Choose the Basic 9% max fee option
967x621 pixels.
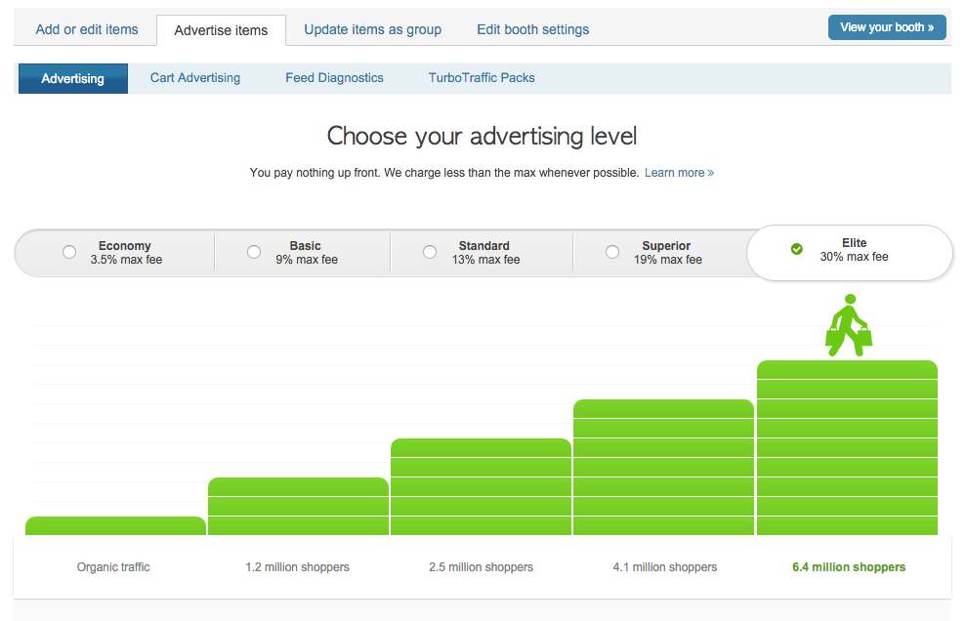(254, 252)
